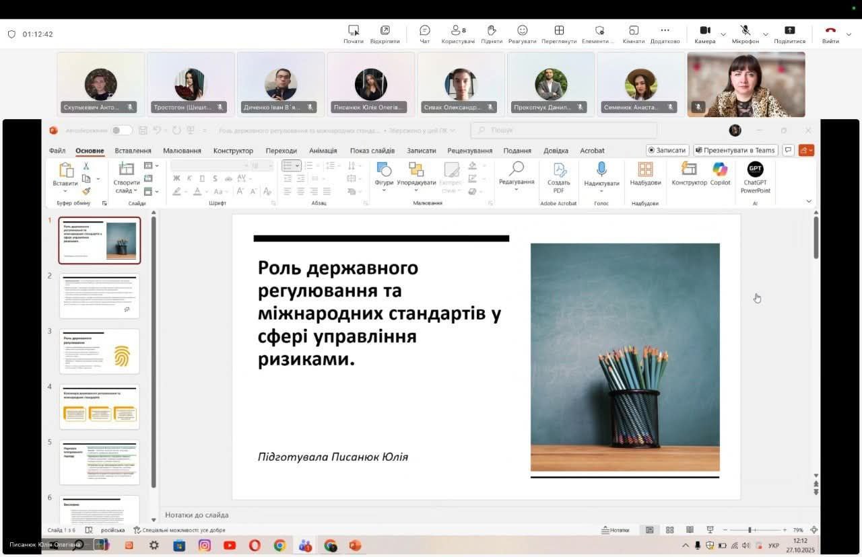Screen dimensions: 862x557
Task: Open the Teams Chat panel
Action: pyautogui.click(x=424, y=31)
